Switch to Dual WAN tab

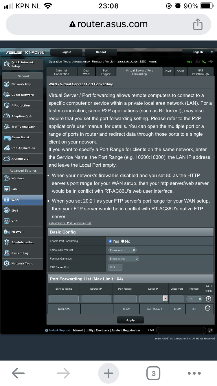click(86, 72)
